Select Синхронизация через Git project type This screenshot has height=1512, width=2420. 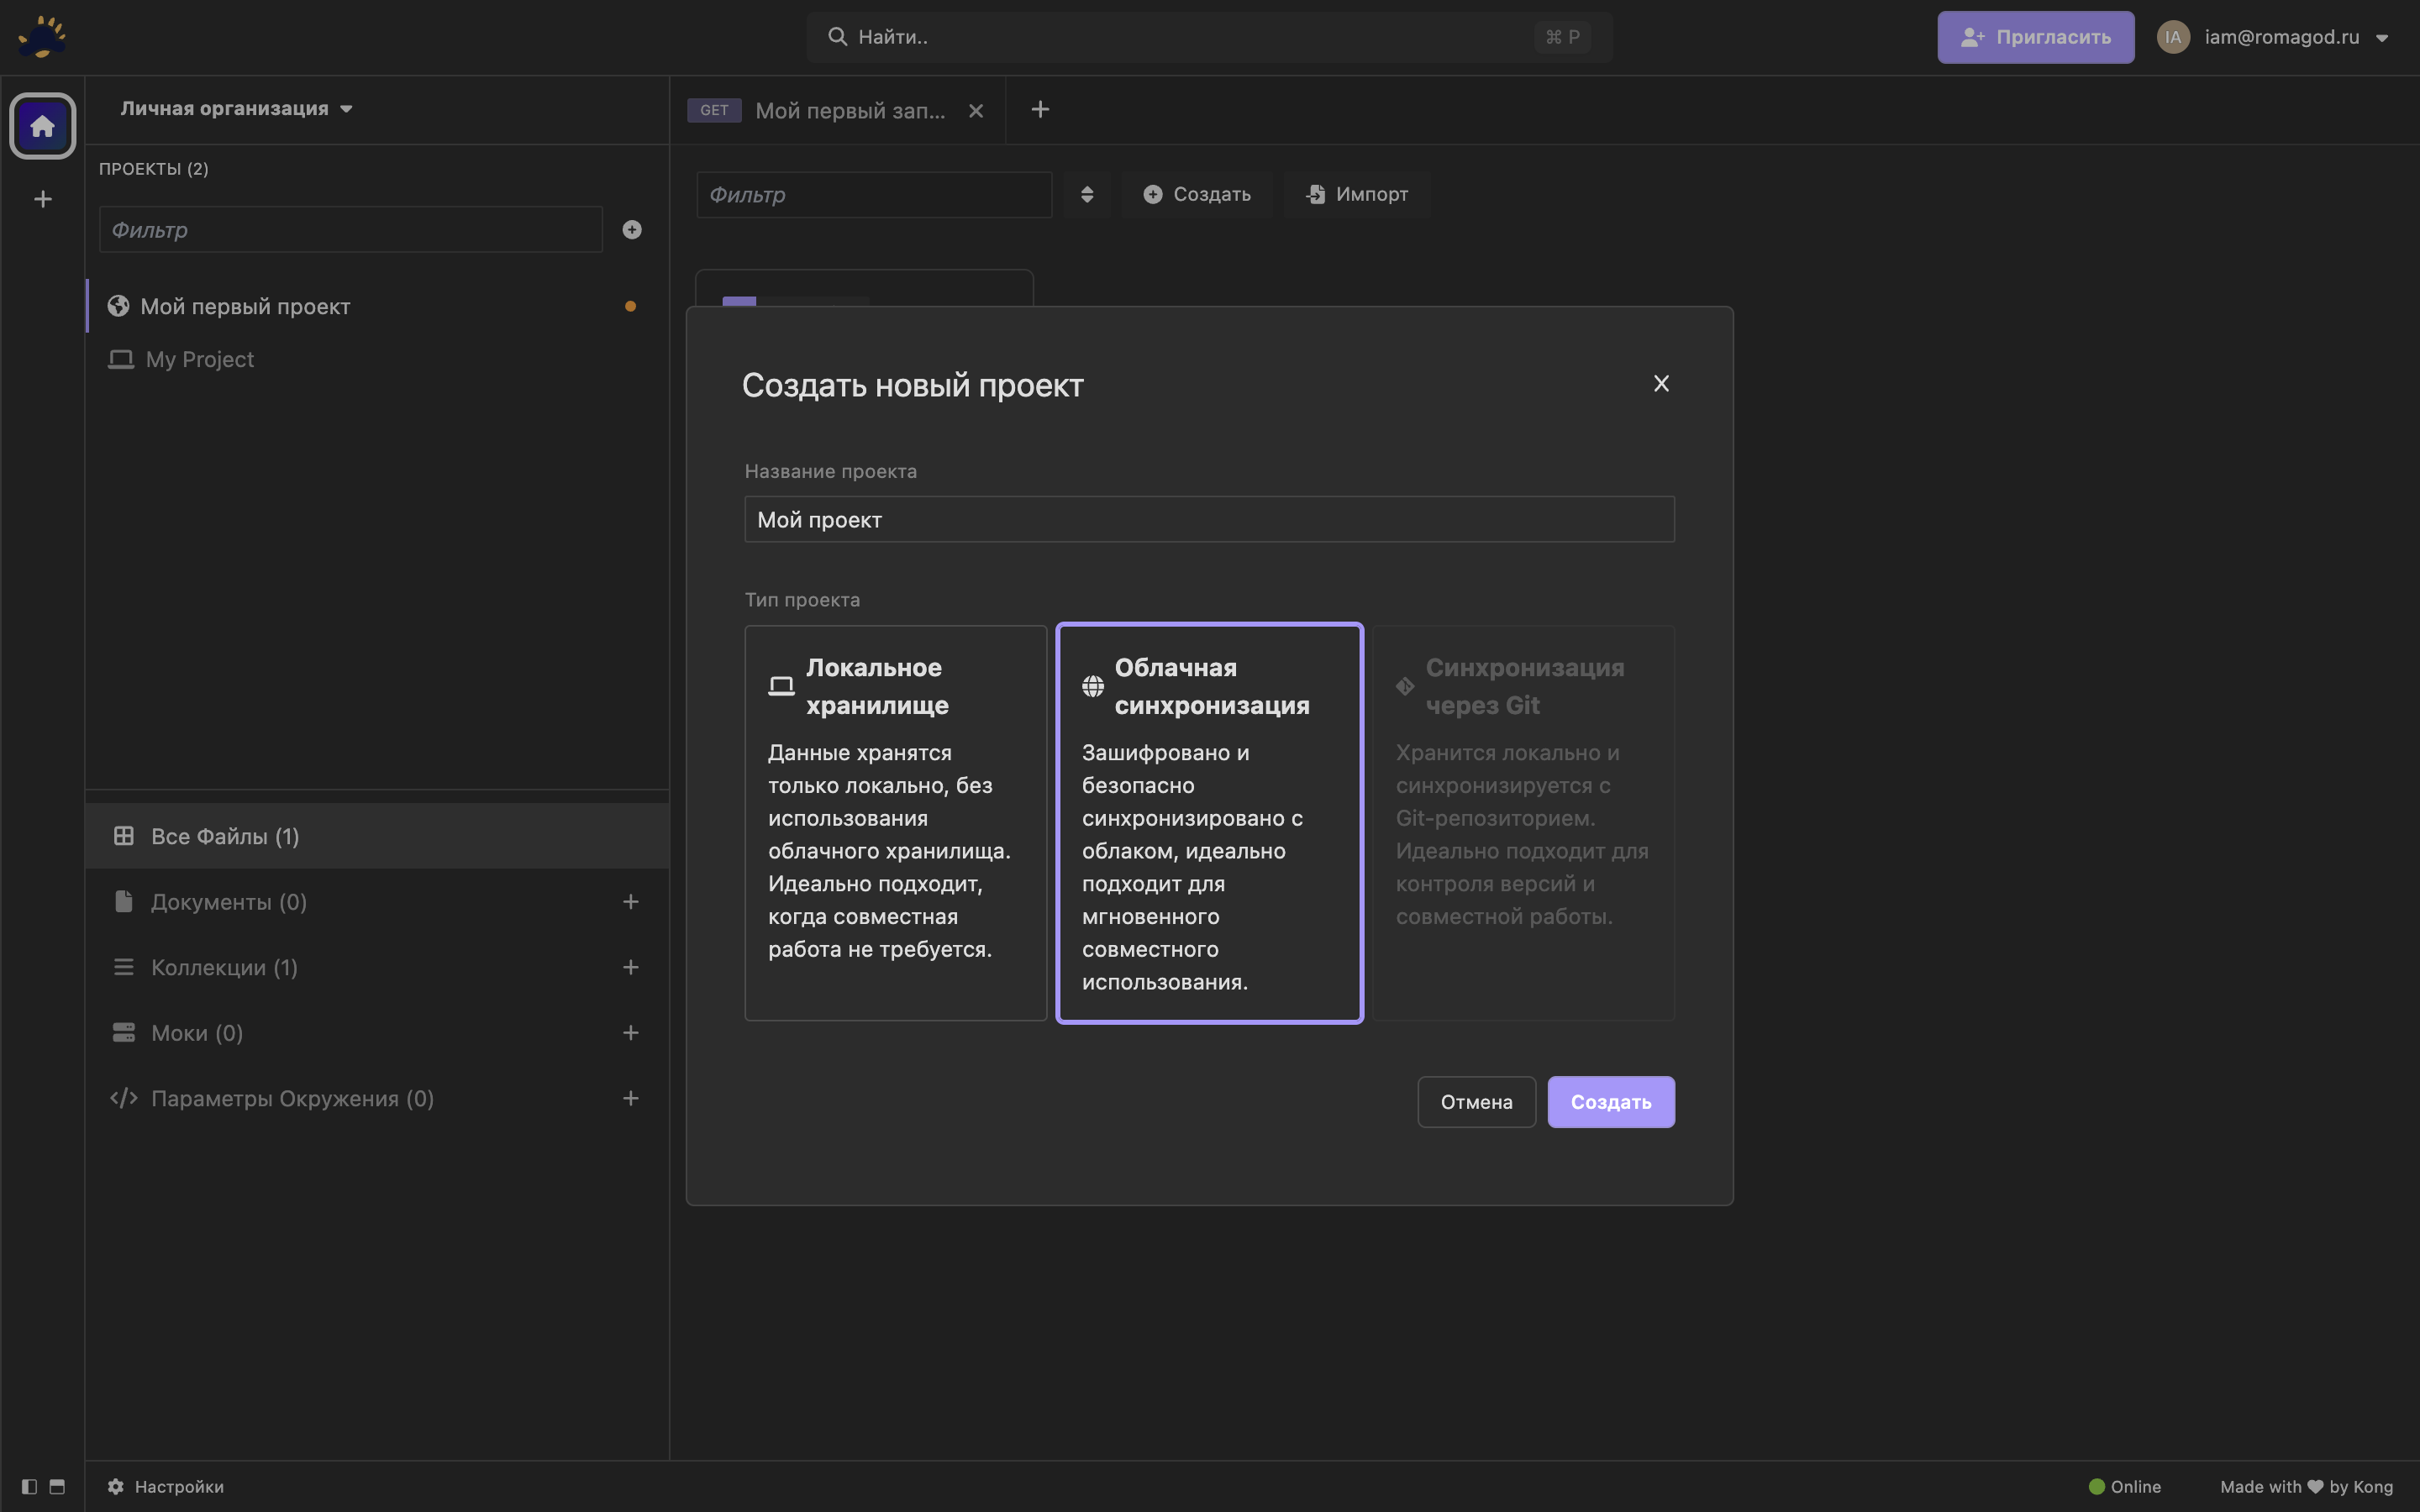click(x=1523, y=822)
